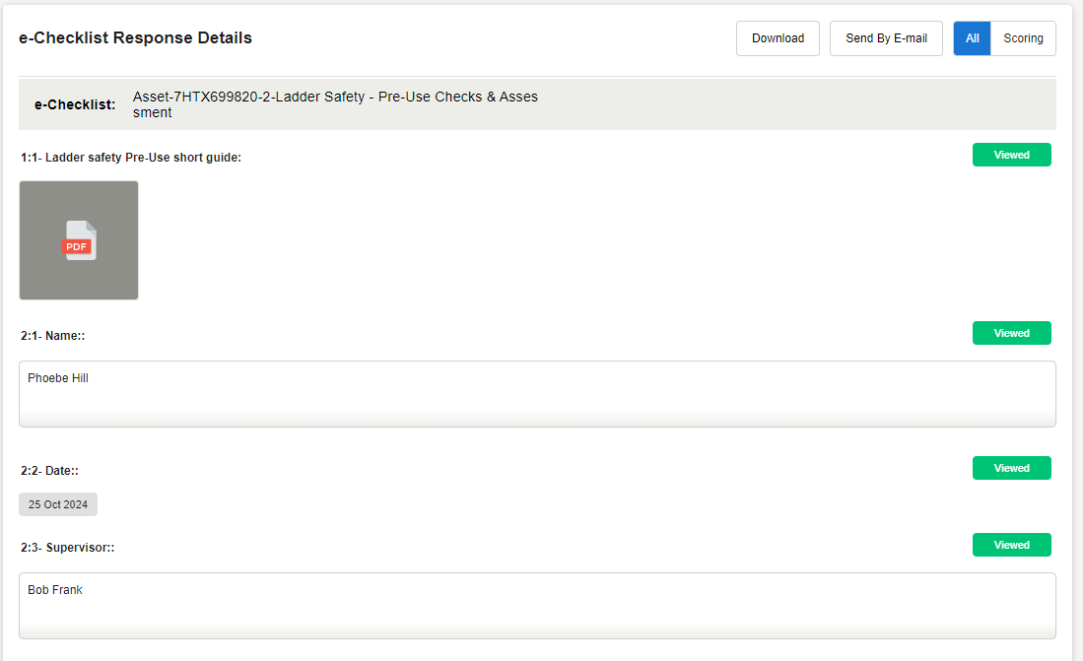Click the Name field containing Phoebe Hill
This screenshot has width=1083, height=661.
tap(537, 394)
